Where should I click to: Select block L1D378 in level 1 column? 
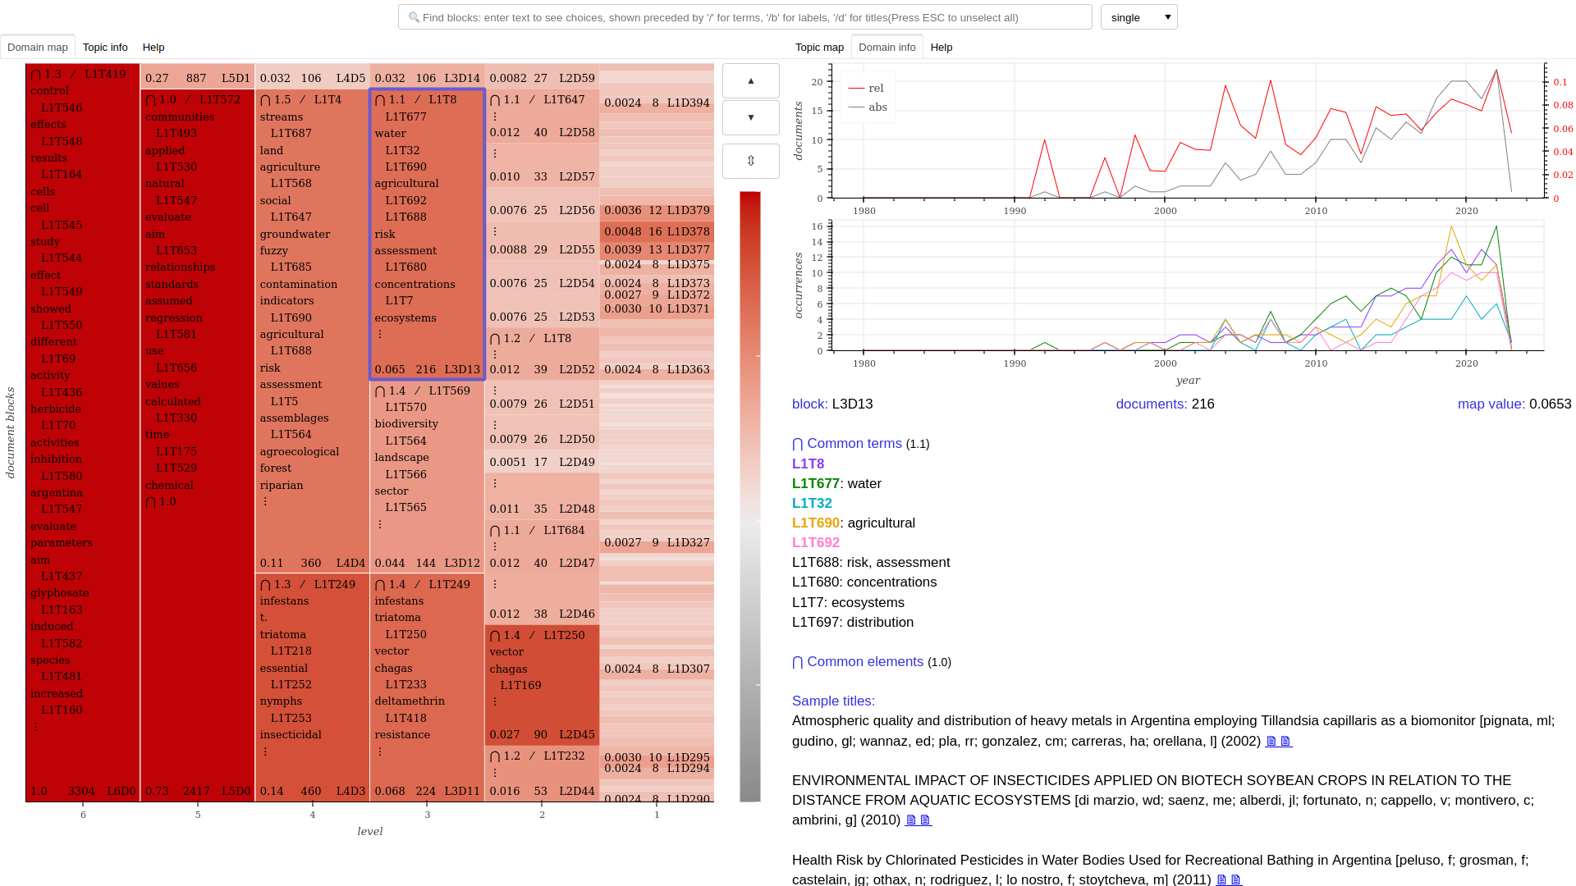click(x=657, y=232)
